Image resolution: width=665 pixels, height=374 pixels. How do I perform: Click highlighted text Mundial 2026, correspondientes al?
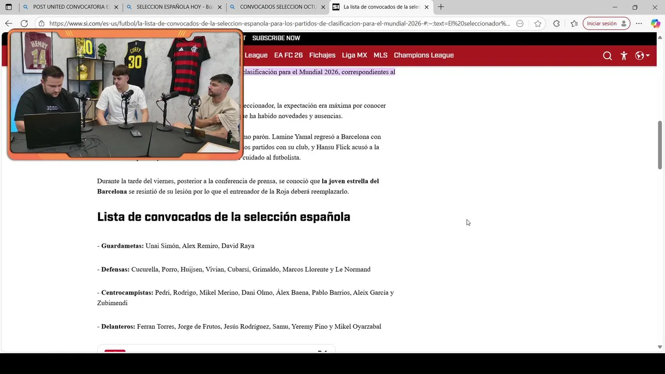pos(347,72)
